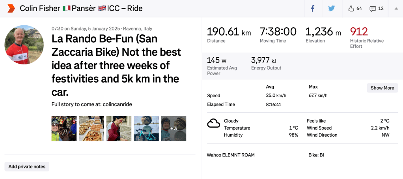Share the ride on Twitter

coord(332,9)
